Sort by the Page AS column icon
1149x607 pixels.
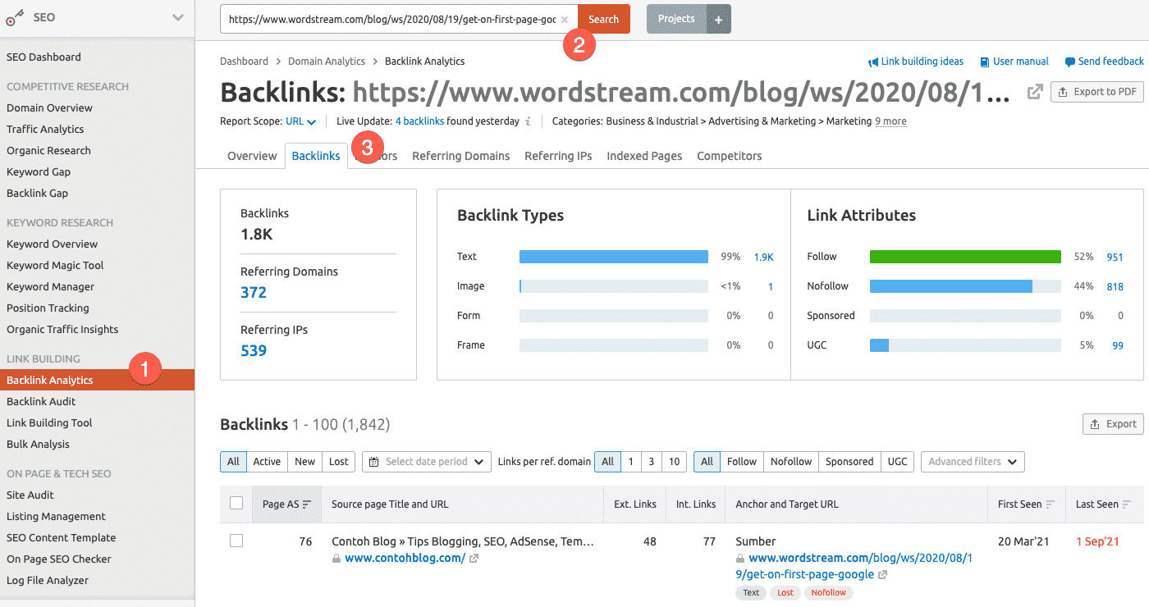point(307,504)
